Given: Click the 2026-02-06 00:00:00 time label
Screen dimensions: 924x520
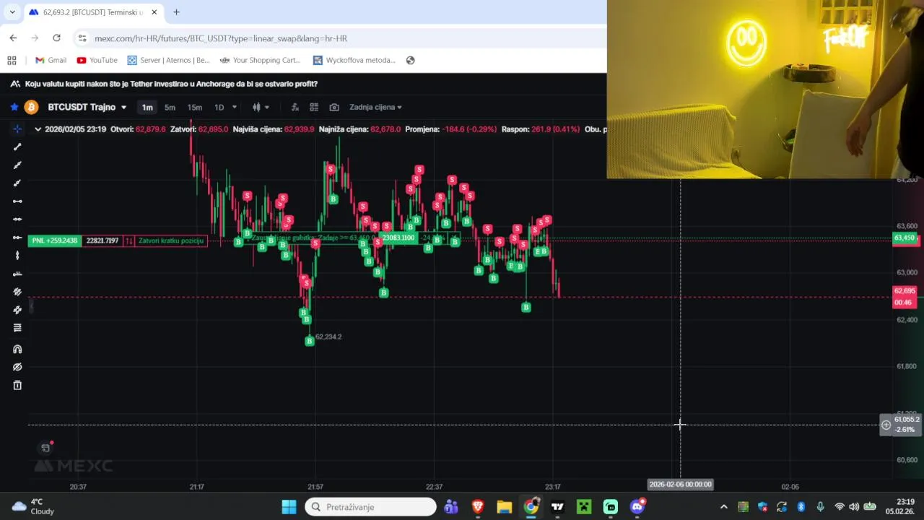Looking at the screenshot, I should (680, 485).
